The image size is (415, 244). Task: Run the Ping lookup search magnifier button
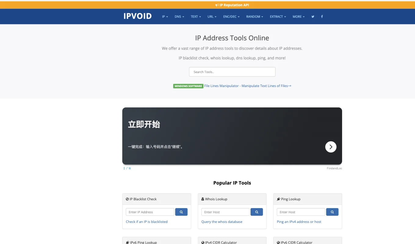[x=332, y=212]
